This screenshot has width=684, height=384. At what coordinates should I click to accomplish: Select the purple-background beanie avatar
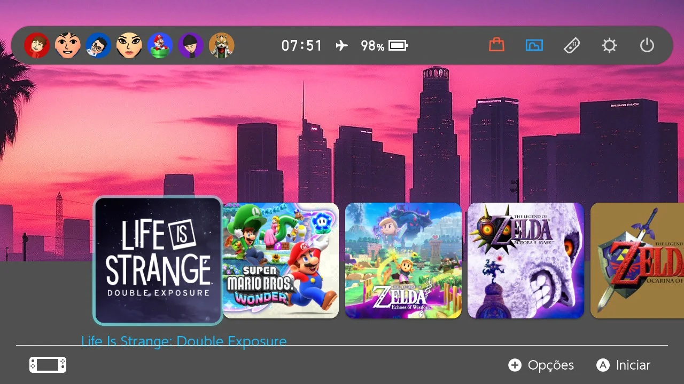coord(191,45)
